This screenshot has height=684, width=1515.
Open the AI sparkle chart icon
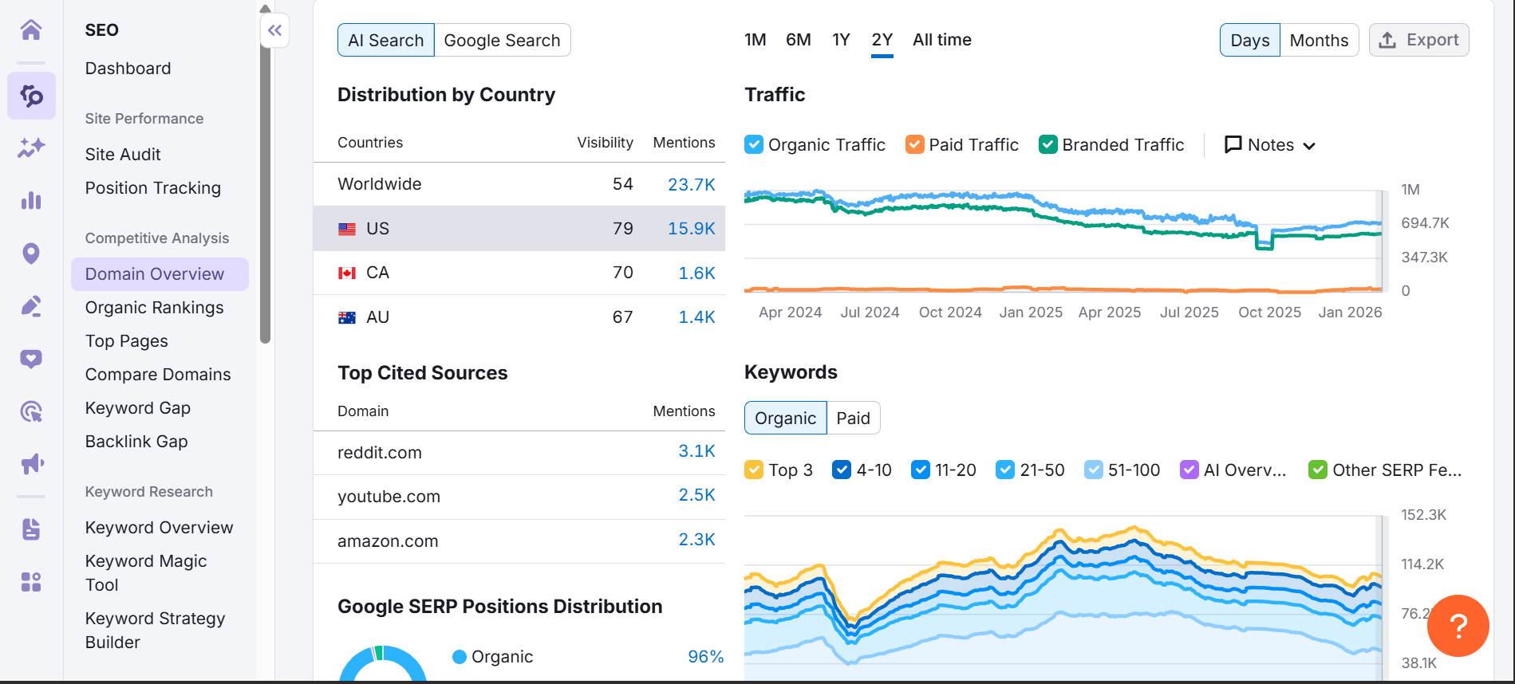(x=31, y=147)
